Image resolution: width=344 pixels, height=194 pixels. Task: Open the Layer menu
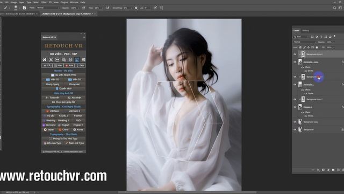click(x=21, y=2)
